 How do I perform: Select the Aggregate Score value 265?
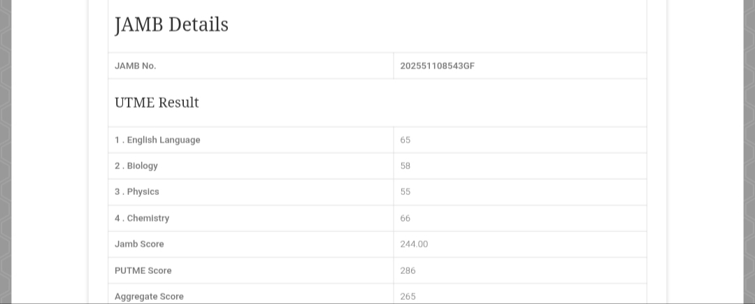pos(408,296)
